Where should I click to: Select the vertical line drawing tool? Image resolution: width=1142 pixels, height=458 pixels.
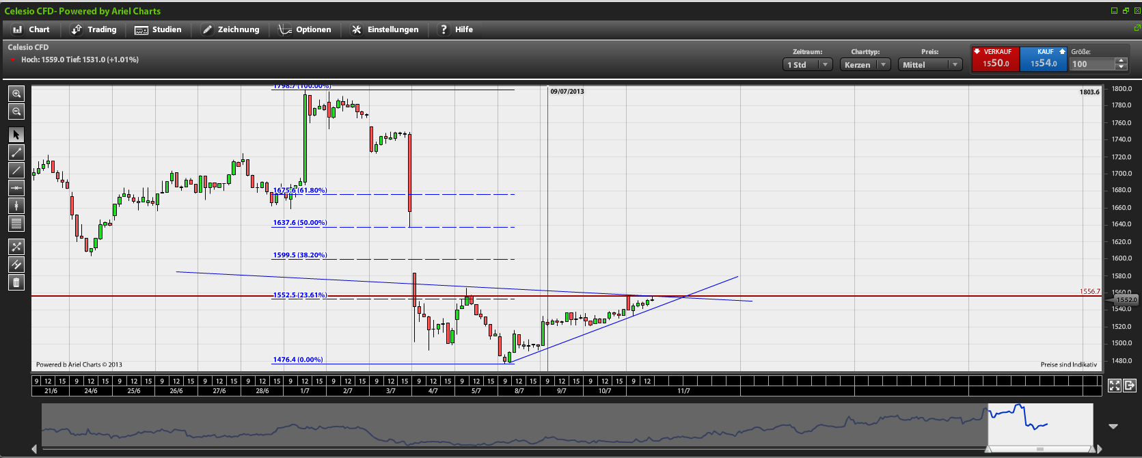(16, 206)
